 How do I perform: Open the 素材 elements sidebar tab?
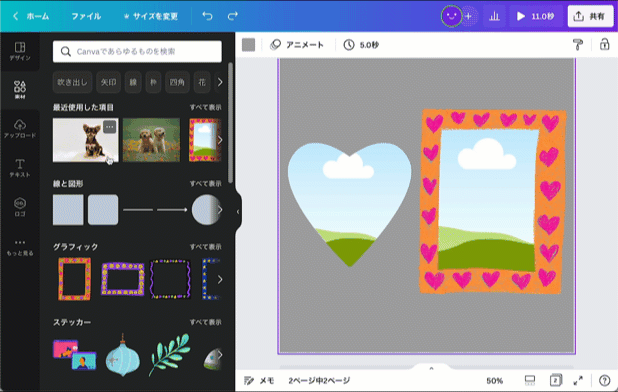20,90
